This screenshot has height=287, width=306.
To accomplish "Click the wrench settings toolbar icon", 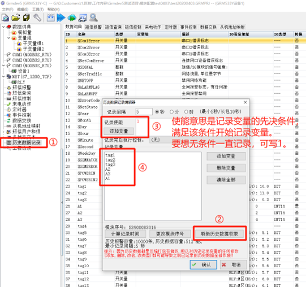I will 37,18.
